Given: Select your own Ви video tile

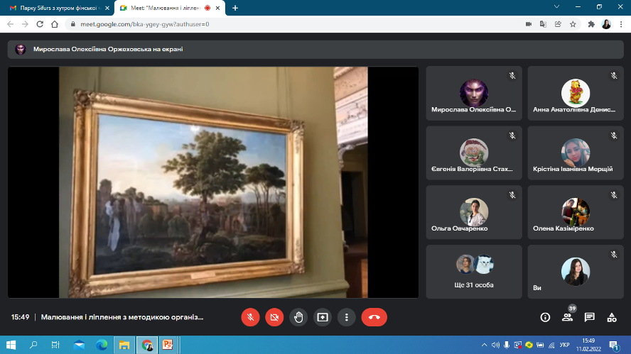Looking at the screenshot, I should pos(576,272).
